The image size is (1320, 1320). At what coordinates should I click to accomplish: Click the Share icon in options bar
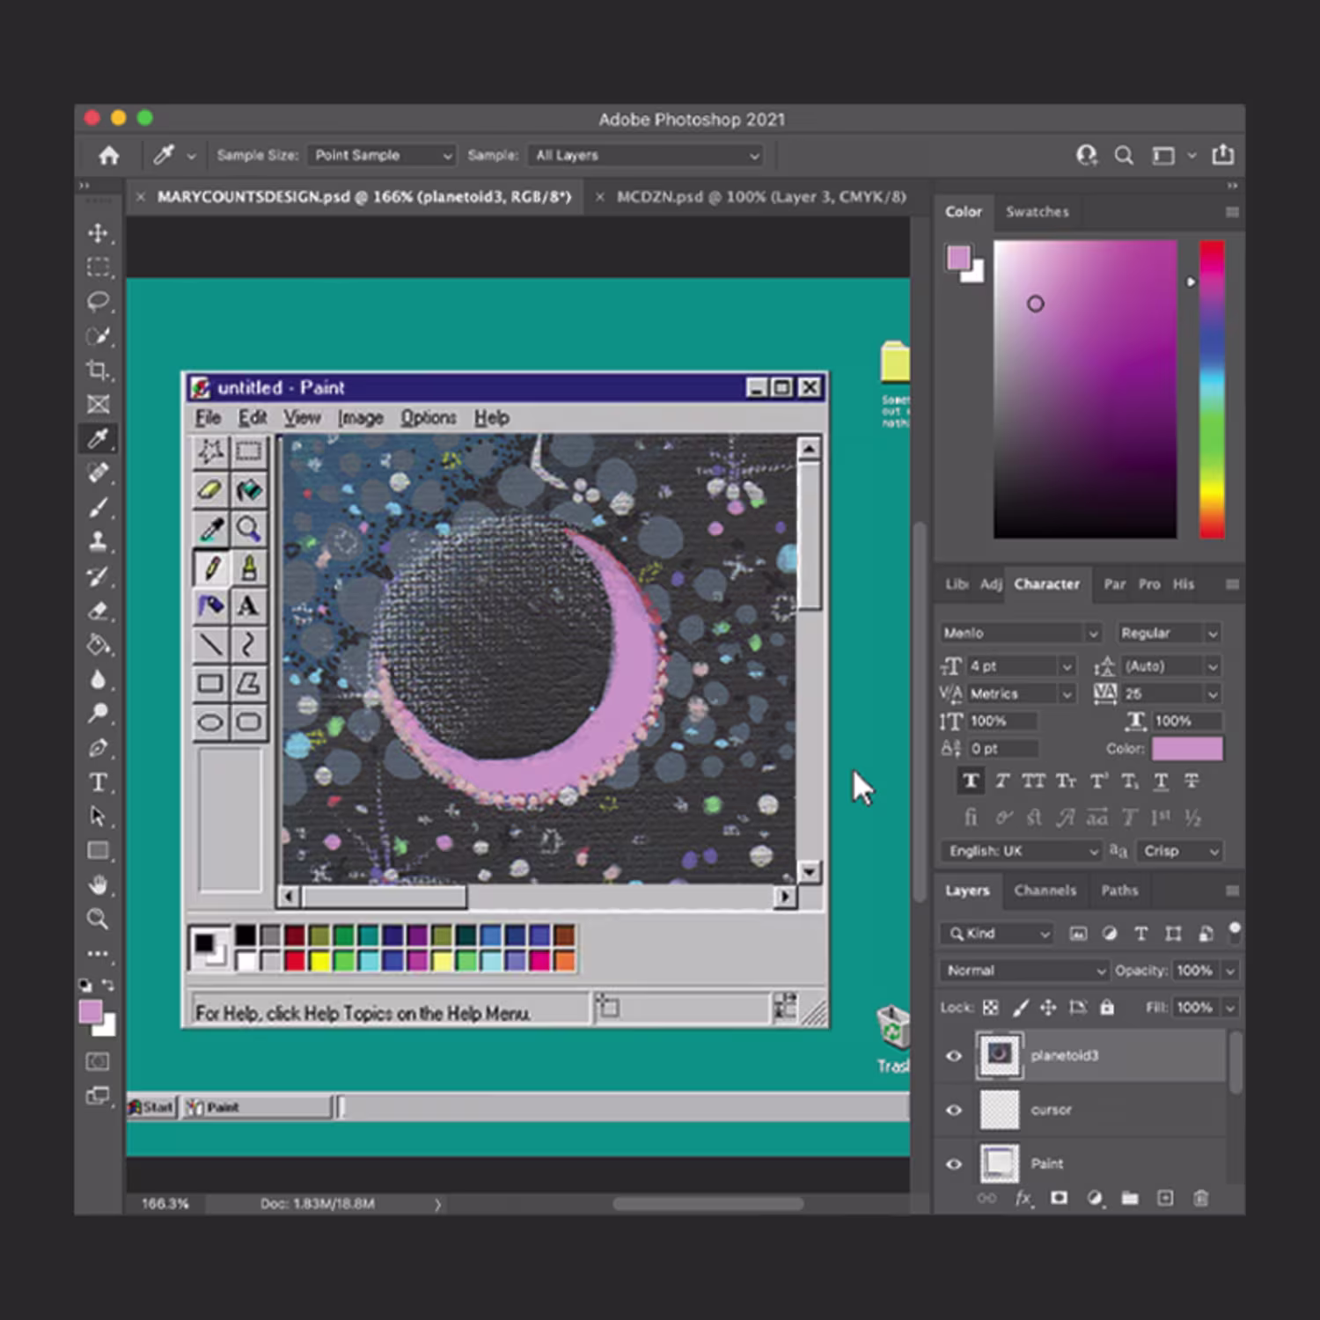(1222, 155)
